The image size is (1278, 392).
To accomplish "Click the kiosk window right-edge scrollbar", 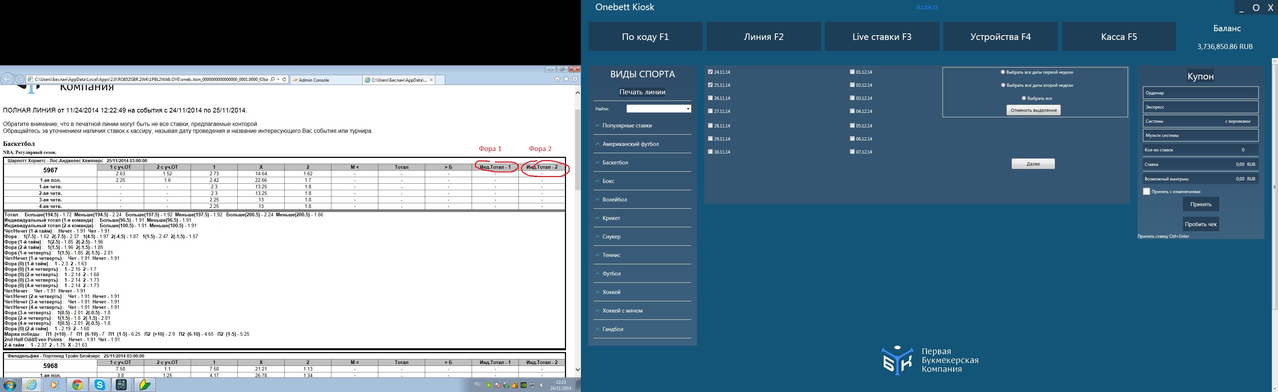I will click(1274, 187).
